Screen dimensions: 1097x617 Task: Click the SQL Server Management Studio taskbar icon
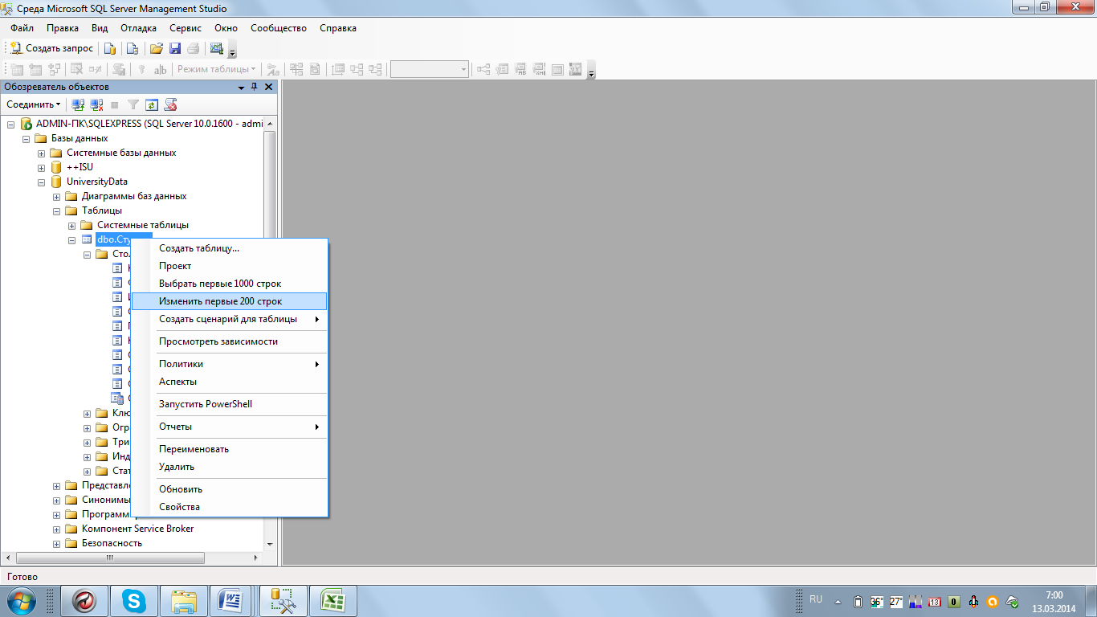(283, 601)
